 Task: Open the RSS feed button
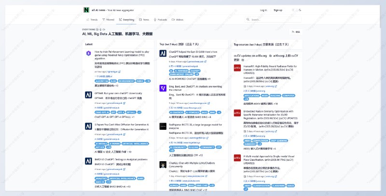[296, 31]
